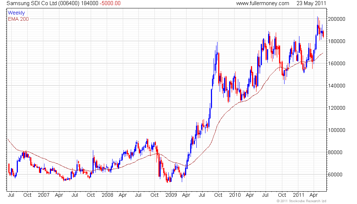Click the 120000 price axis label

(x=337, y=108)
